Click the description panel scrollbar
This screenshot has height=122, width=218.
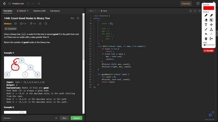click(x=83, y=37)
